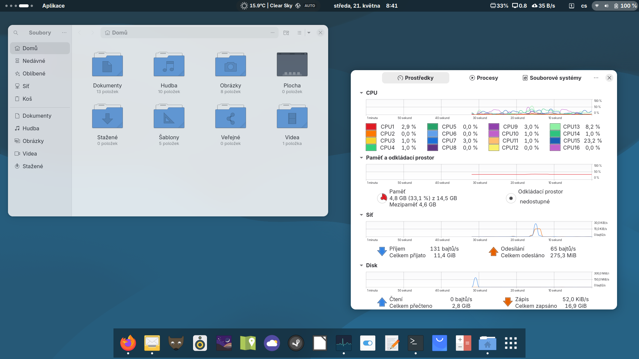The height and width of the screenshot is (359, 639).
Task: Open Firefox from the dock
Action: pyautogui.click(x=128, y=343)
